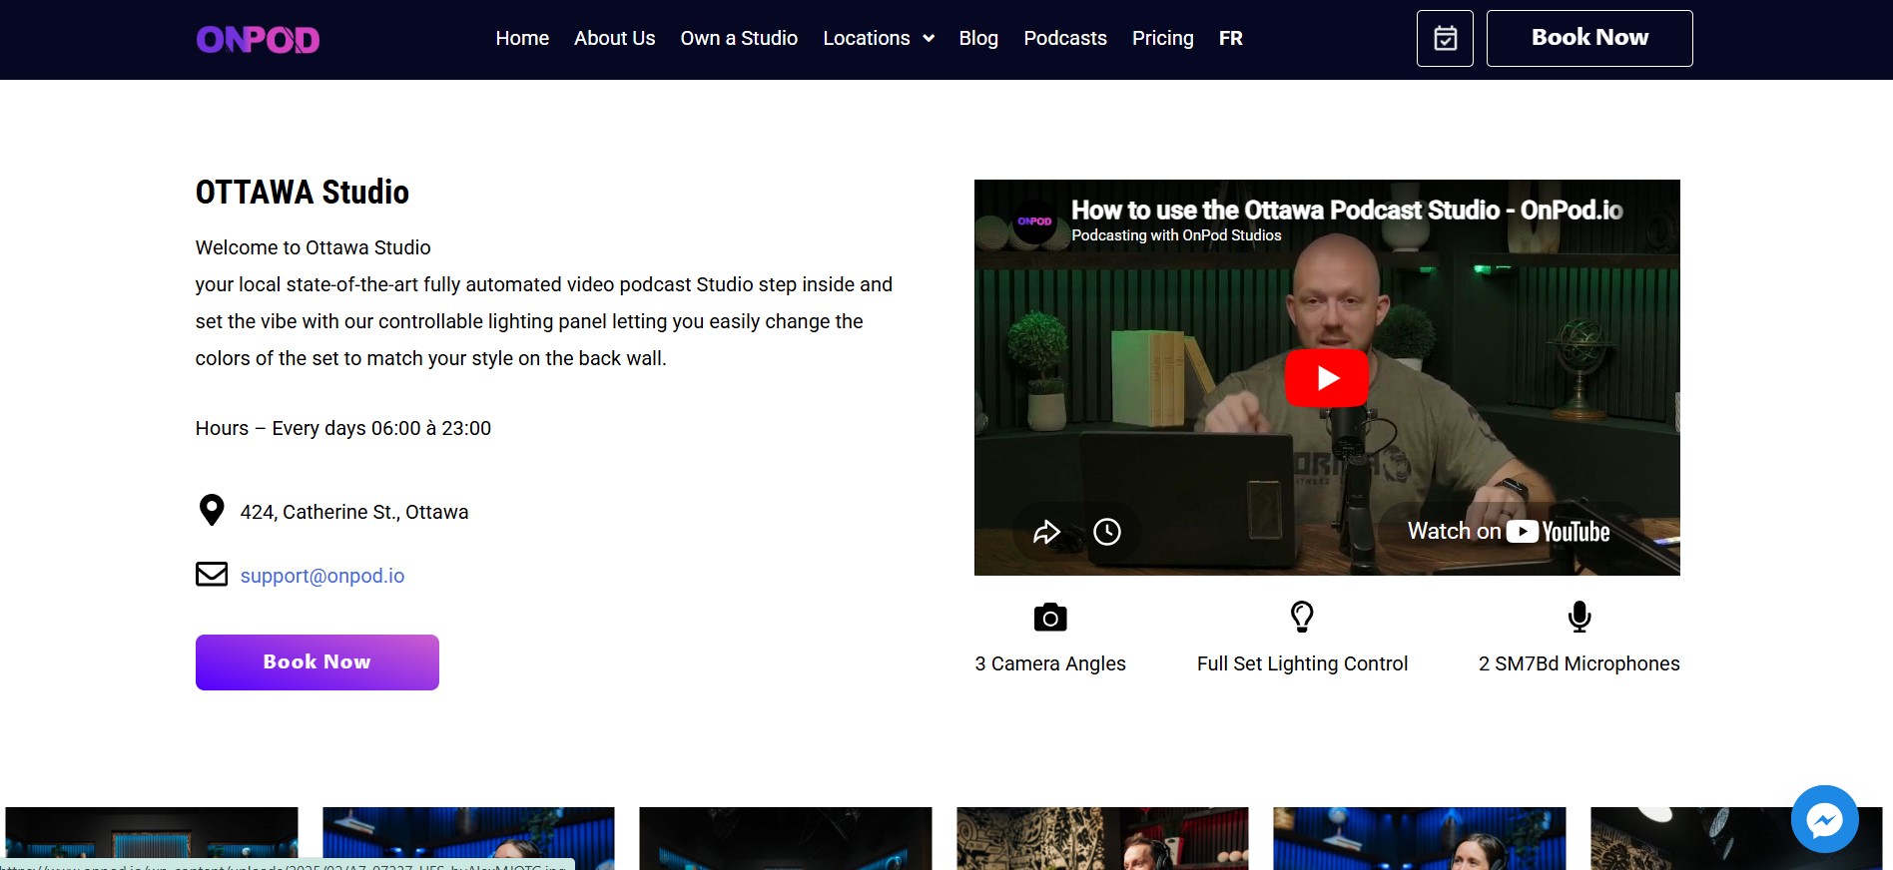
Task: Click the 'OTTAWA Studio' heading
Action: (x=303, y=192)
